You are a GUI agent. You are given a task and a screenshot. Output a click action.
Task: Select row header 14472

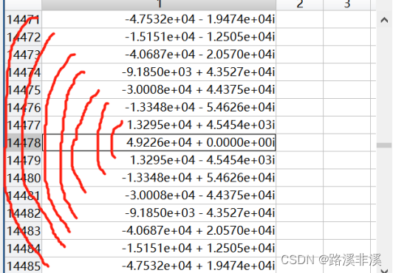[x=24, y=37]
